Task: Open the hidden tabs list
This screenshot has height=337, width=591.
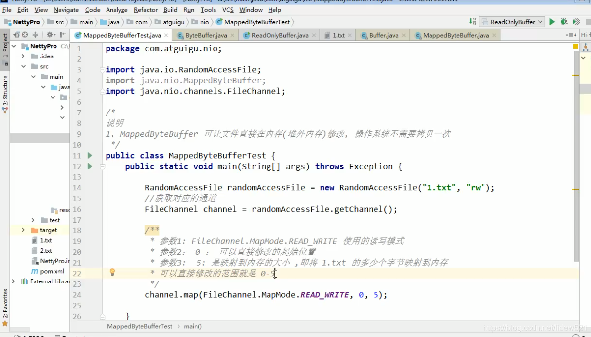Action: (571, 35)
